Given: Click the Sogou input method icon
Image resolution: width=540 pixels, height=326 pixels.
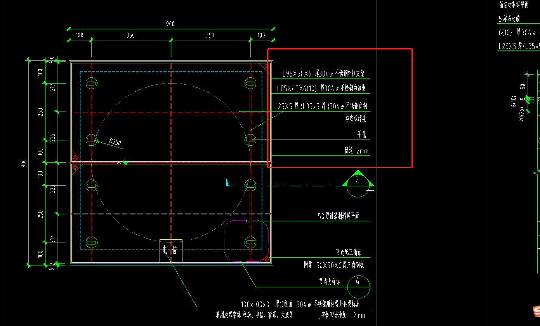Looking at the screenshot, I should [536, 311].
